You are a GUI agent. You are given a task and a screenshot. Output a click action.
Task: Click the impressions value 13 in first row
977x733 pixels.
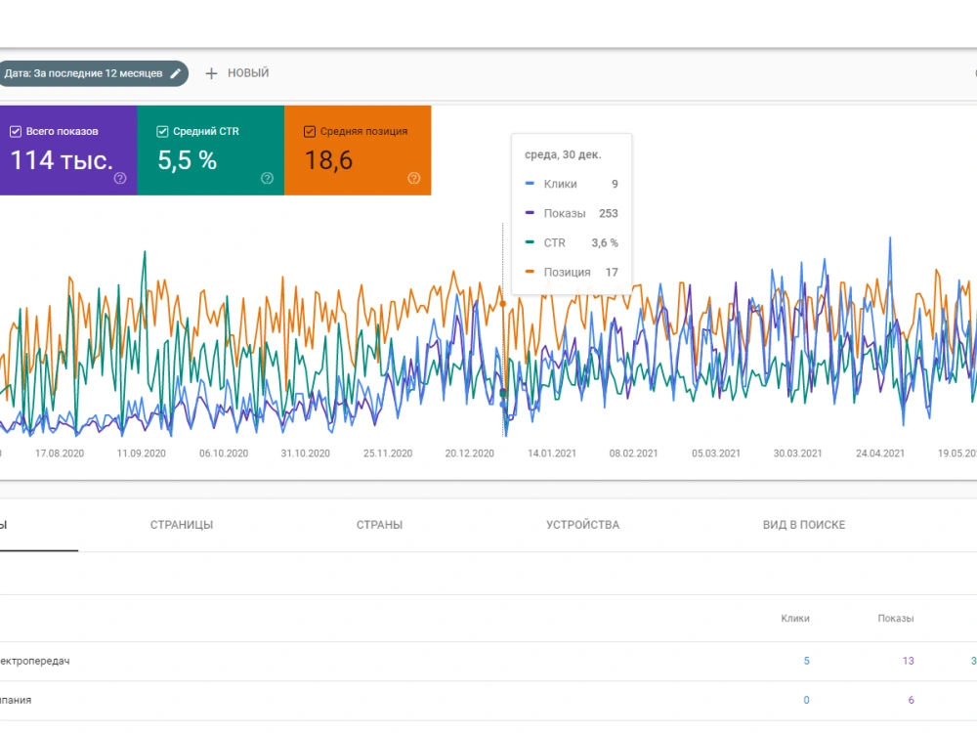908,661
